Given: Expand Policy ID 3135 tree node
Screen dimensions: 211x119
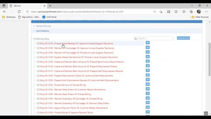Looking at the screenshot, I should pos(38,43).
